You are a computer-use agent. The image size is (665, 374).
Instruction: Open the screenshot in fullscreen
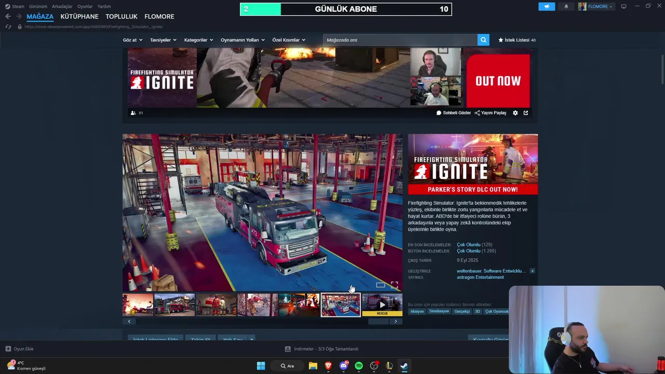click(x=394, y=285)
